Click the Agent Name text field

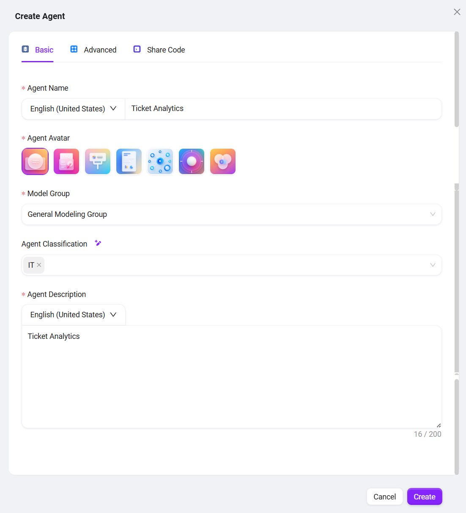click(283, 109)
